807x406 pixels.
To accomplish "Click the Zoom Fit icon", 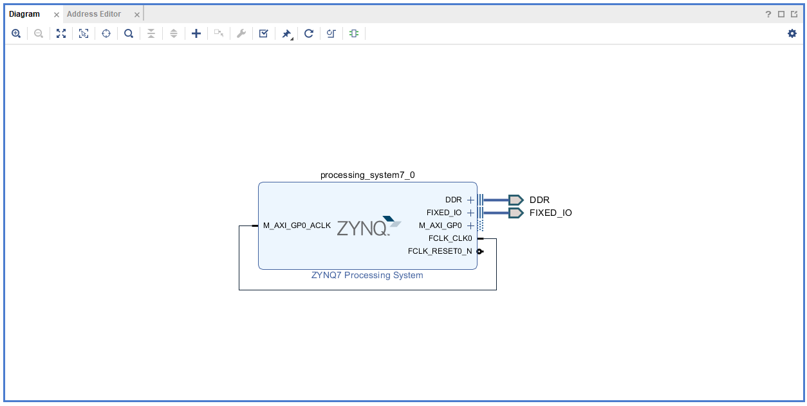I will [61, 33].
